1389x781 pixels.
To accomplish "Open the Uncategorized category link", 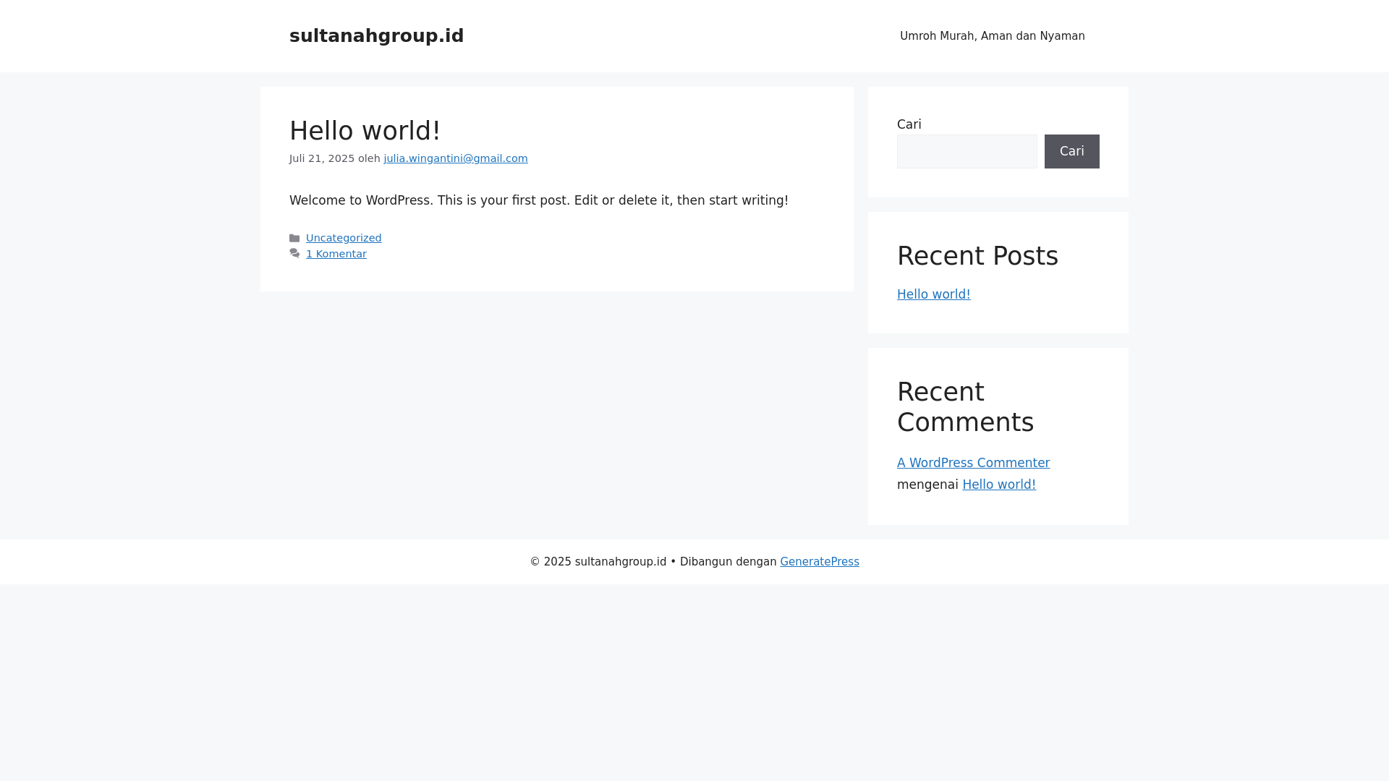I will [x=344, y=238].
